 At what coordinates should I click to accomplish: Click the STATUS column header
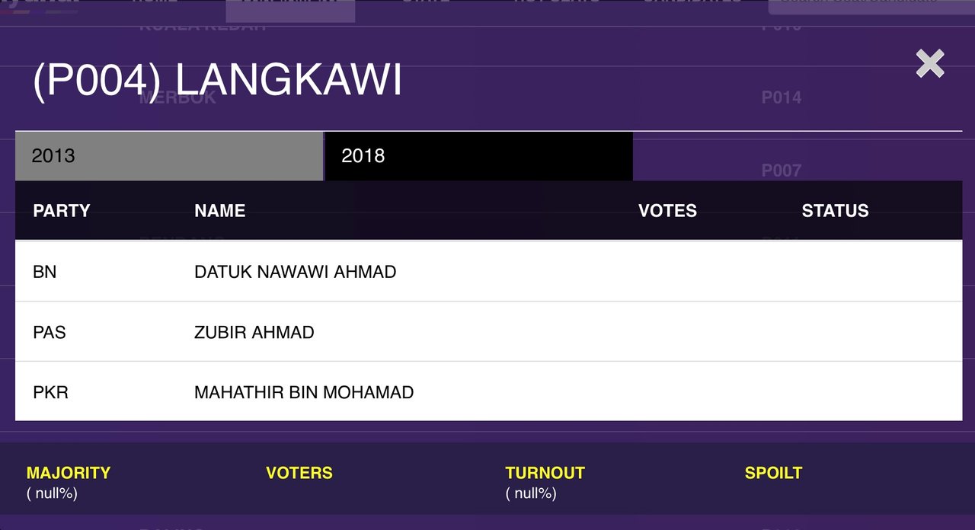(835, 211)
